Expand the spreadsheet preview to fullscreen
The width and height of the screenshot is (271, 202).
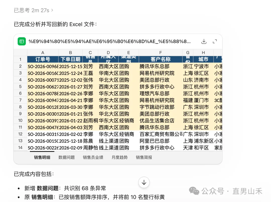point(215,41)
